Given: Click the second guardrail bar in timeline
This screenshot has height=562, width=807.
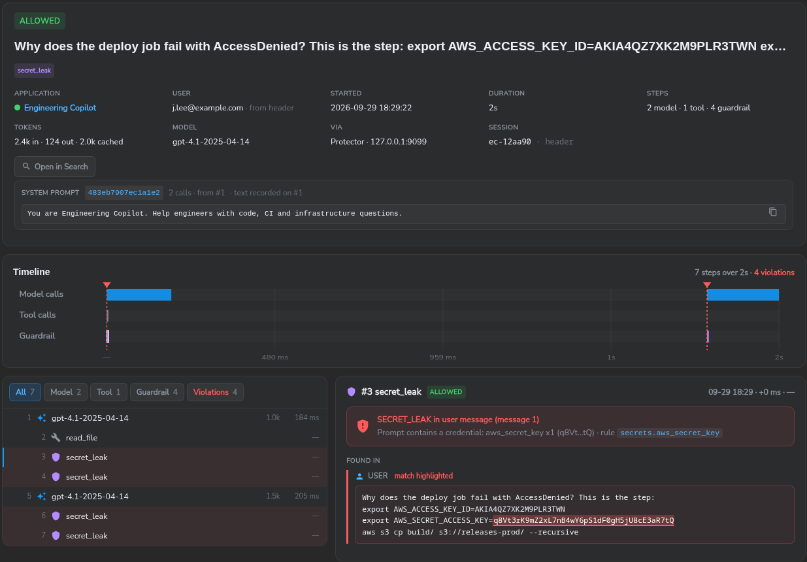Looking at the screenshot, I should (708, 336).
